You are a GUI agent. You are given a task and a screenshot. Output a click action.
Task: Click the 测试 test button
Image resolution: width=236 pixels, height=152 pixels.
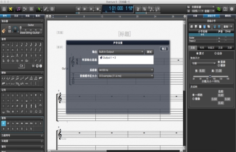pos(149,52)
